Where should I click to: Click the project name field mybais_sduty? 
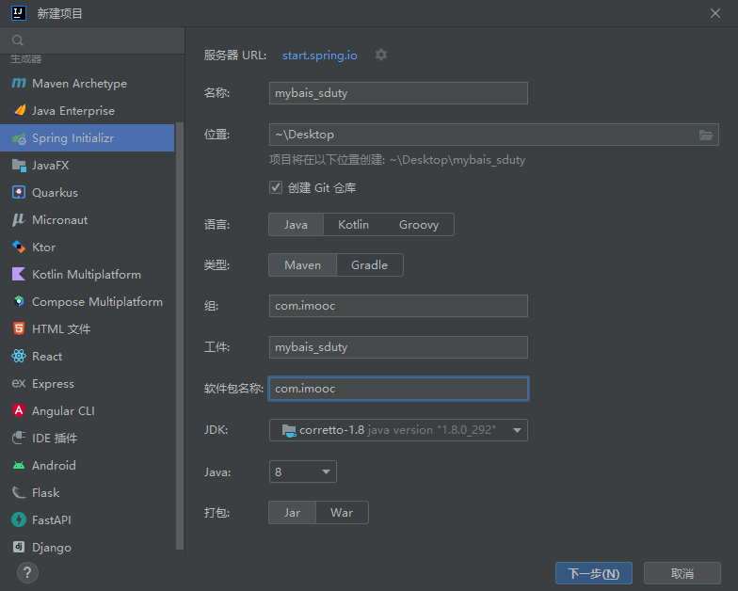(x=398, y=93)
